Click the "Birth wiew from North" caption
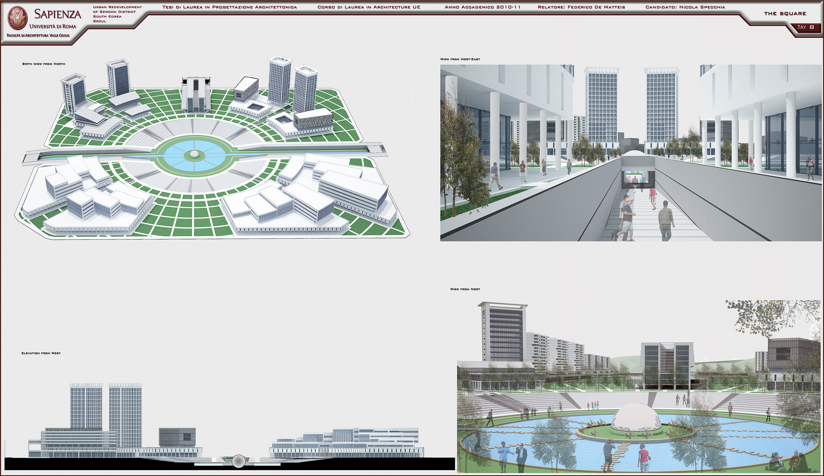824x476 pixels. click(x=44, y=64)
